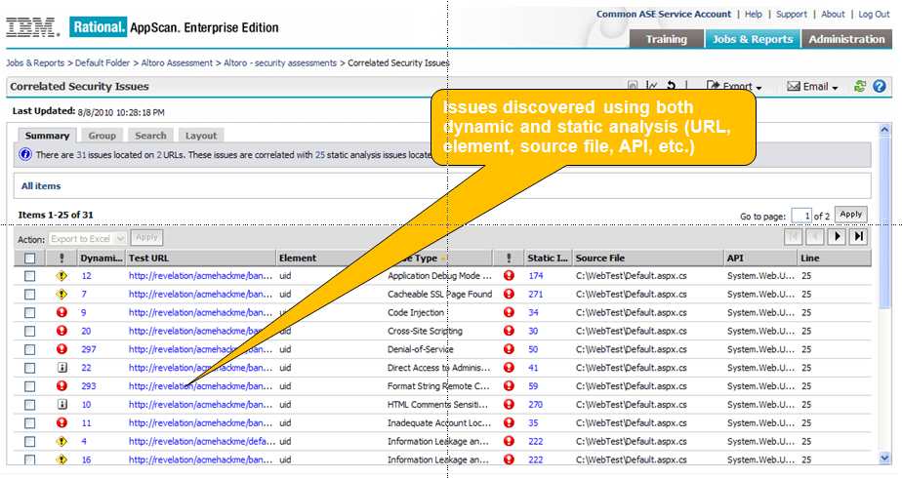
Task: Go to next page arrow
Action: (838, 237)
